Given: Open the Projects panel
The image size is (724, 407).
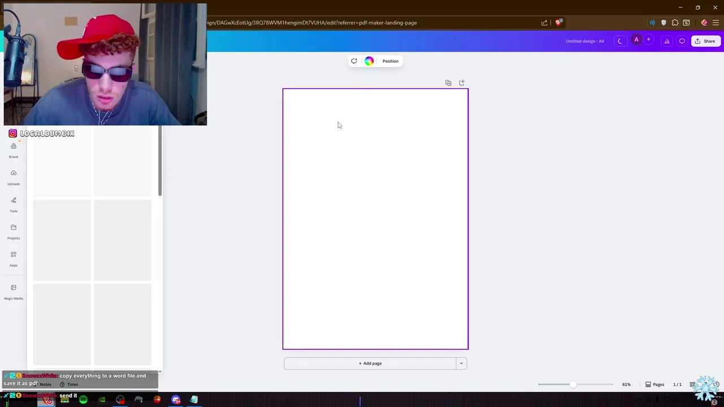Looking at the screenshot, I should click(x=14, y=231).
